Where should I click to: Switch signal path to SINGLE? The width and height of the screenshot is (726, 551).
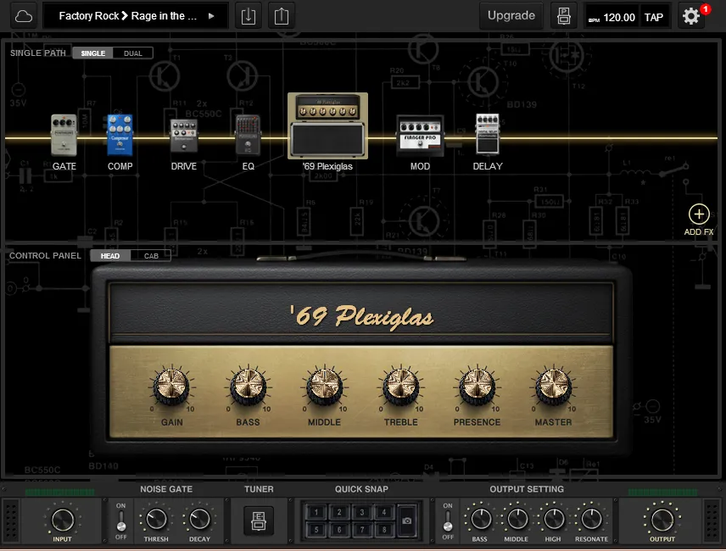93,53
